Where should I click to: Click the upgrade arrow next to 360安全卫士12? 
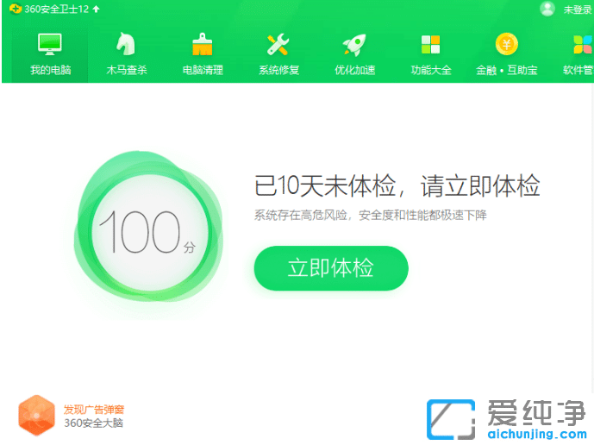[97, 9]
